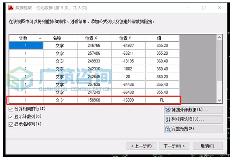Select cell with X value 246766

[x=94, y=45]
